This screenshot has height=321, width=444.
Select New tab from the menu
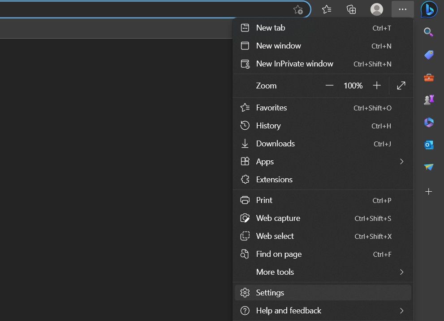pos(323,28)
